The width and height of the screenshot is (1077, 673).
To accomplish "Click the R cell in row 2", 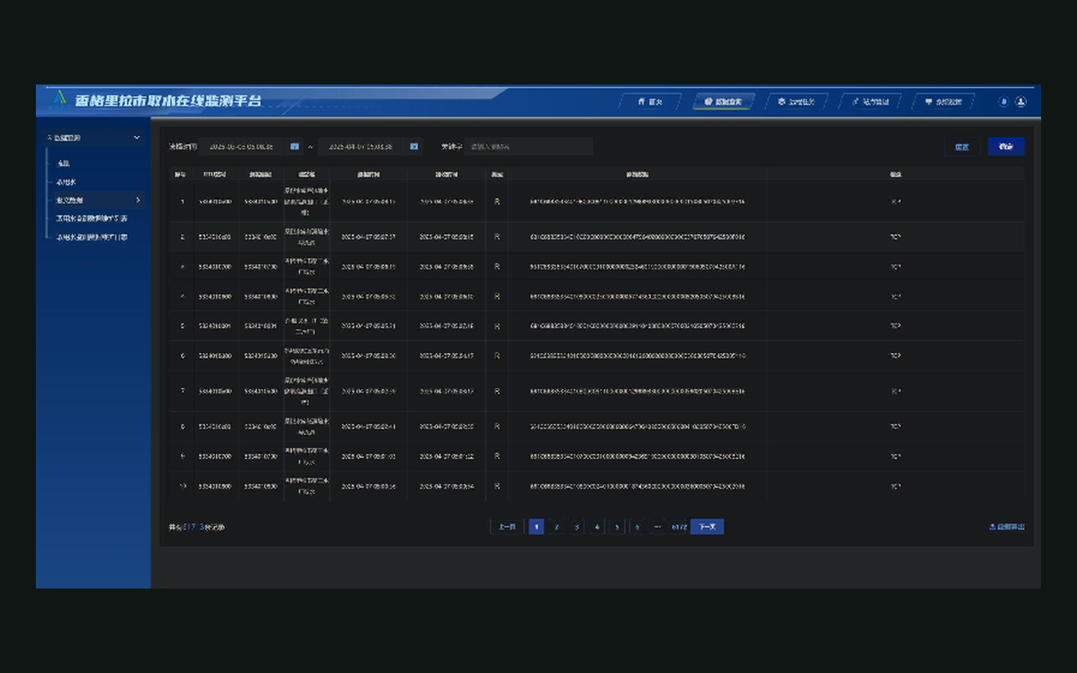I will (497, 236).
